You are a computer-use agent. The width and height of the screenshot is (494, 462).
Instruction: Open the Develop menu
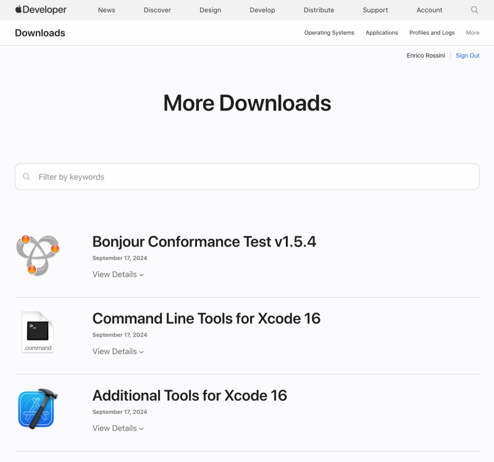coord(262,10)
